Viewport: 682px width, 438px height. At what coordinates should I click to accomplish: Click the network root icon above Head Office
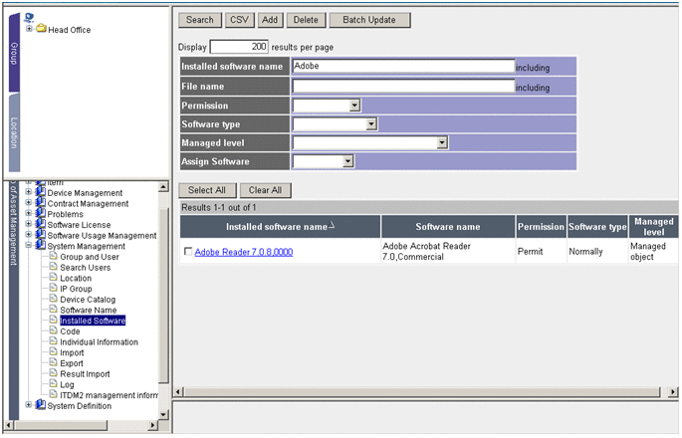point(30,18)
